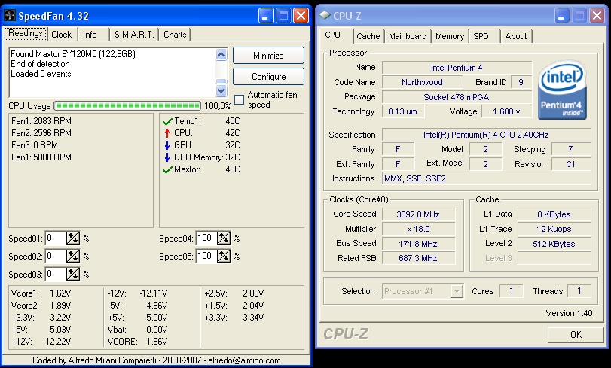
Task: Click the Configure button in SpeedFan
Action: [268, 76]
